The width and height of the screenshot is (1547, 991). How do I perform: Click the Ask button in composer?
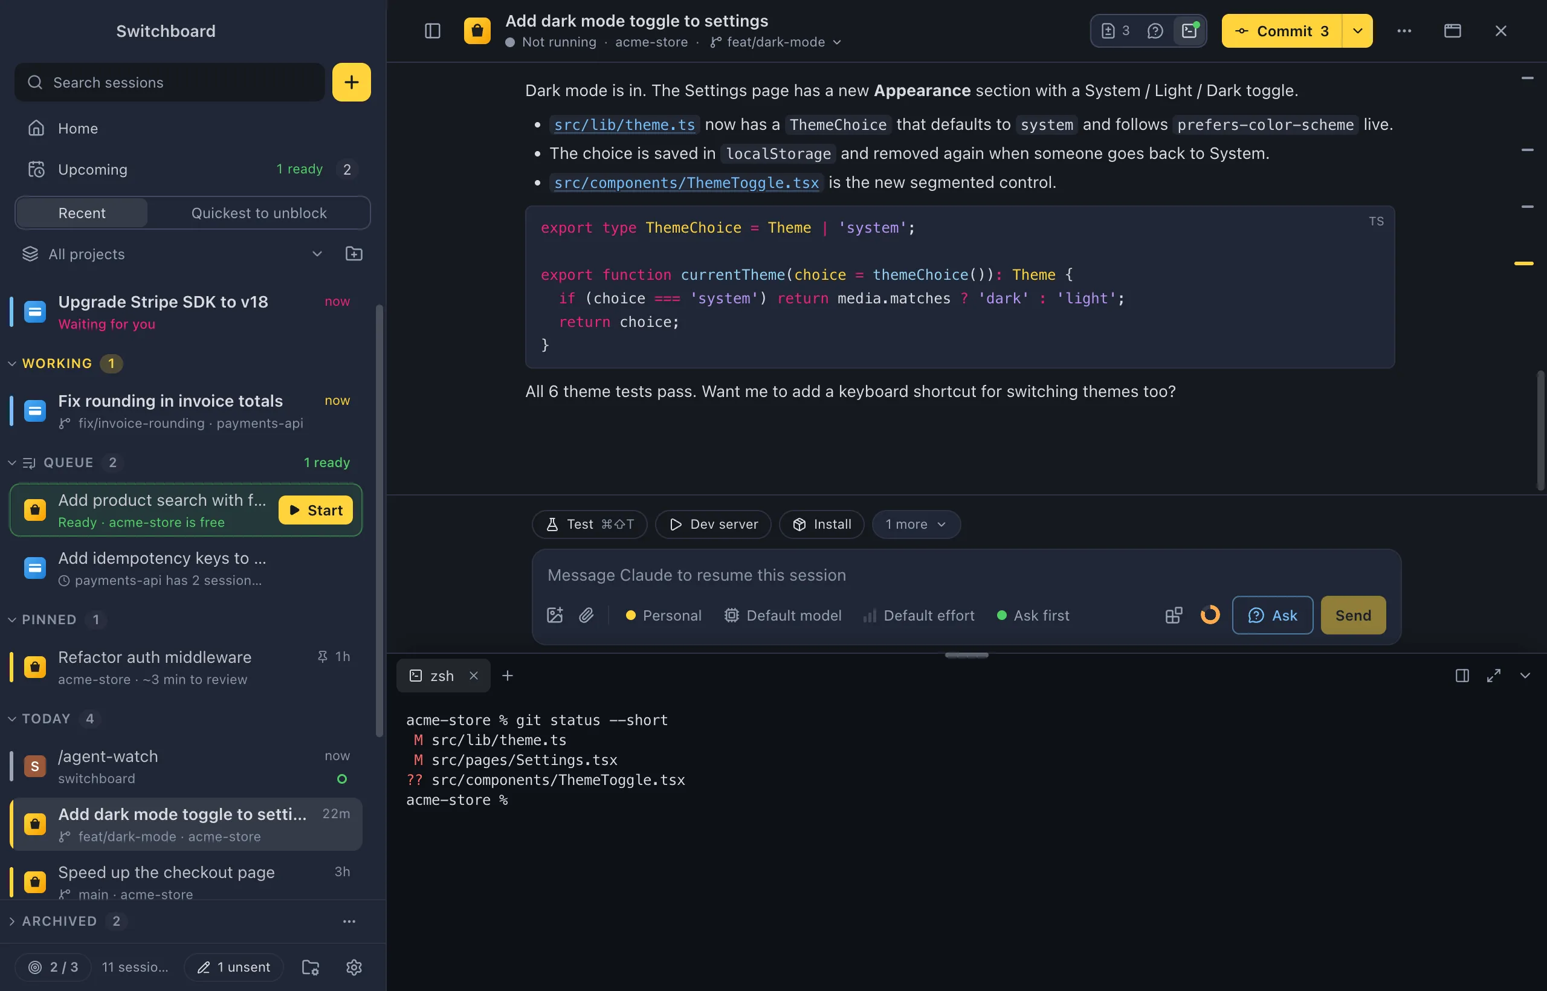(1272, 615)
